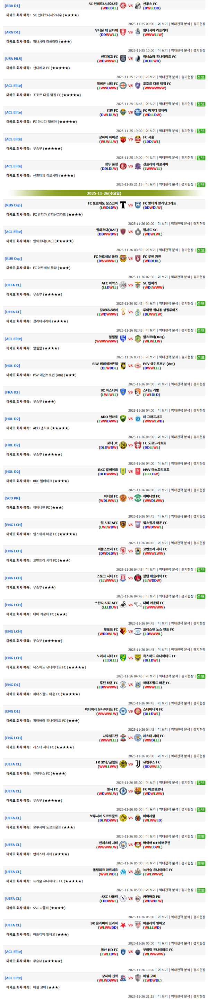Click the 맨체스터 시티 team name link
The height and width of the screenshot is (1000, 208).
[108, 842]
